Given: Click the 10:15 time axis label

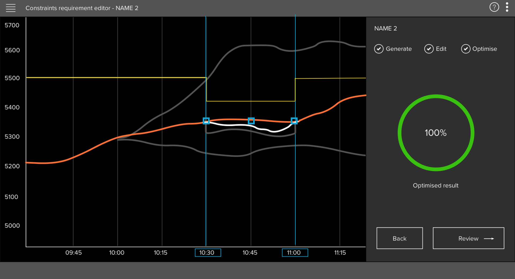Looking at the screenshot, I should pyautogui.click(x=160, y=253).
